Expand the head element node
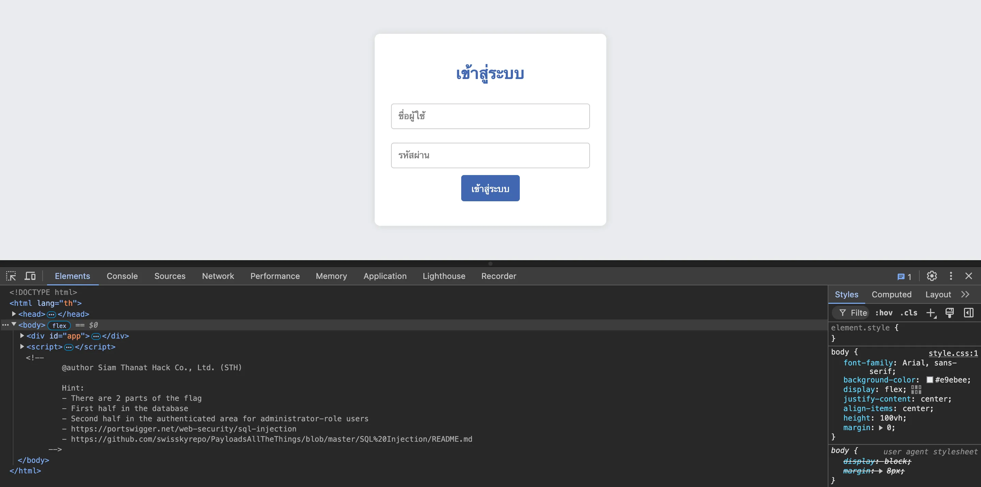This screenshot has width=981, height=487. [x=14, y=314]
